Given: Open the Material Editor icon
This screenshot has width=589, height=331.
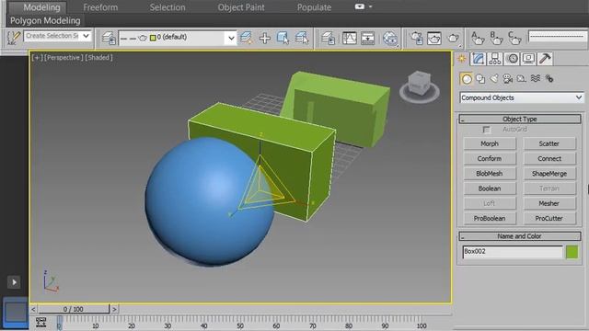Looking at the screenshot, I should pyautogui.click(x=390, y=38).
